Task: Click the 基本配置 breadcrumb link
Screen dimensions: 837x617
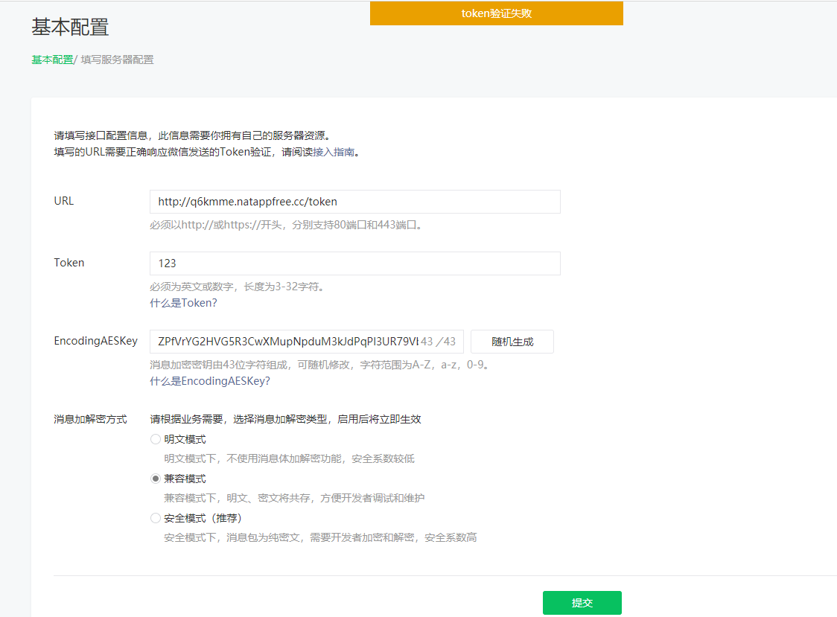Action: 52,60
